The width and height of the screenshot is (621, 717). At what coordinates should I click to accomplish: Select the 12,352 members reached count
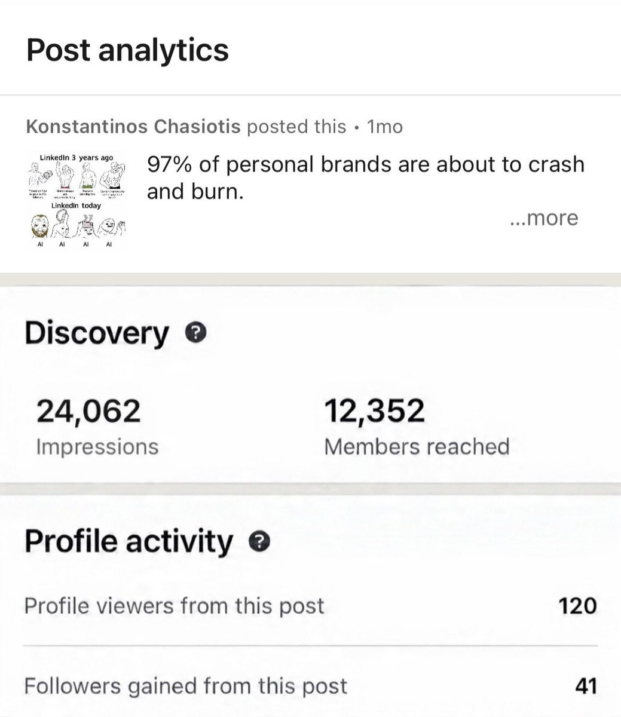(375, 411)
